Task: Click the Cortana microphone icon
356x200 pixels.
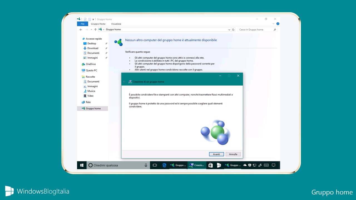Action: pos(146,165)
